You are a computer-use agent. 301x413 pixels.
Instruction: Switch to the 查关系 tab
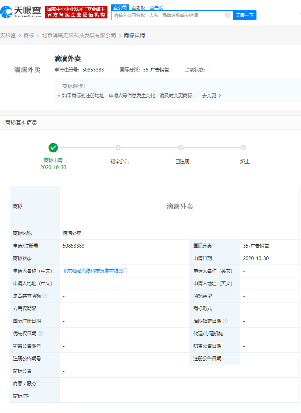tap(156, 7)
